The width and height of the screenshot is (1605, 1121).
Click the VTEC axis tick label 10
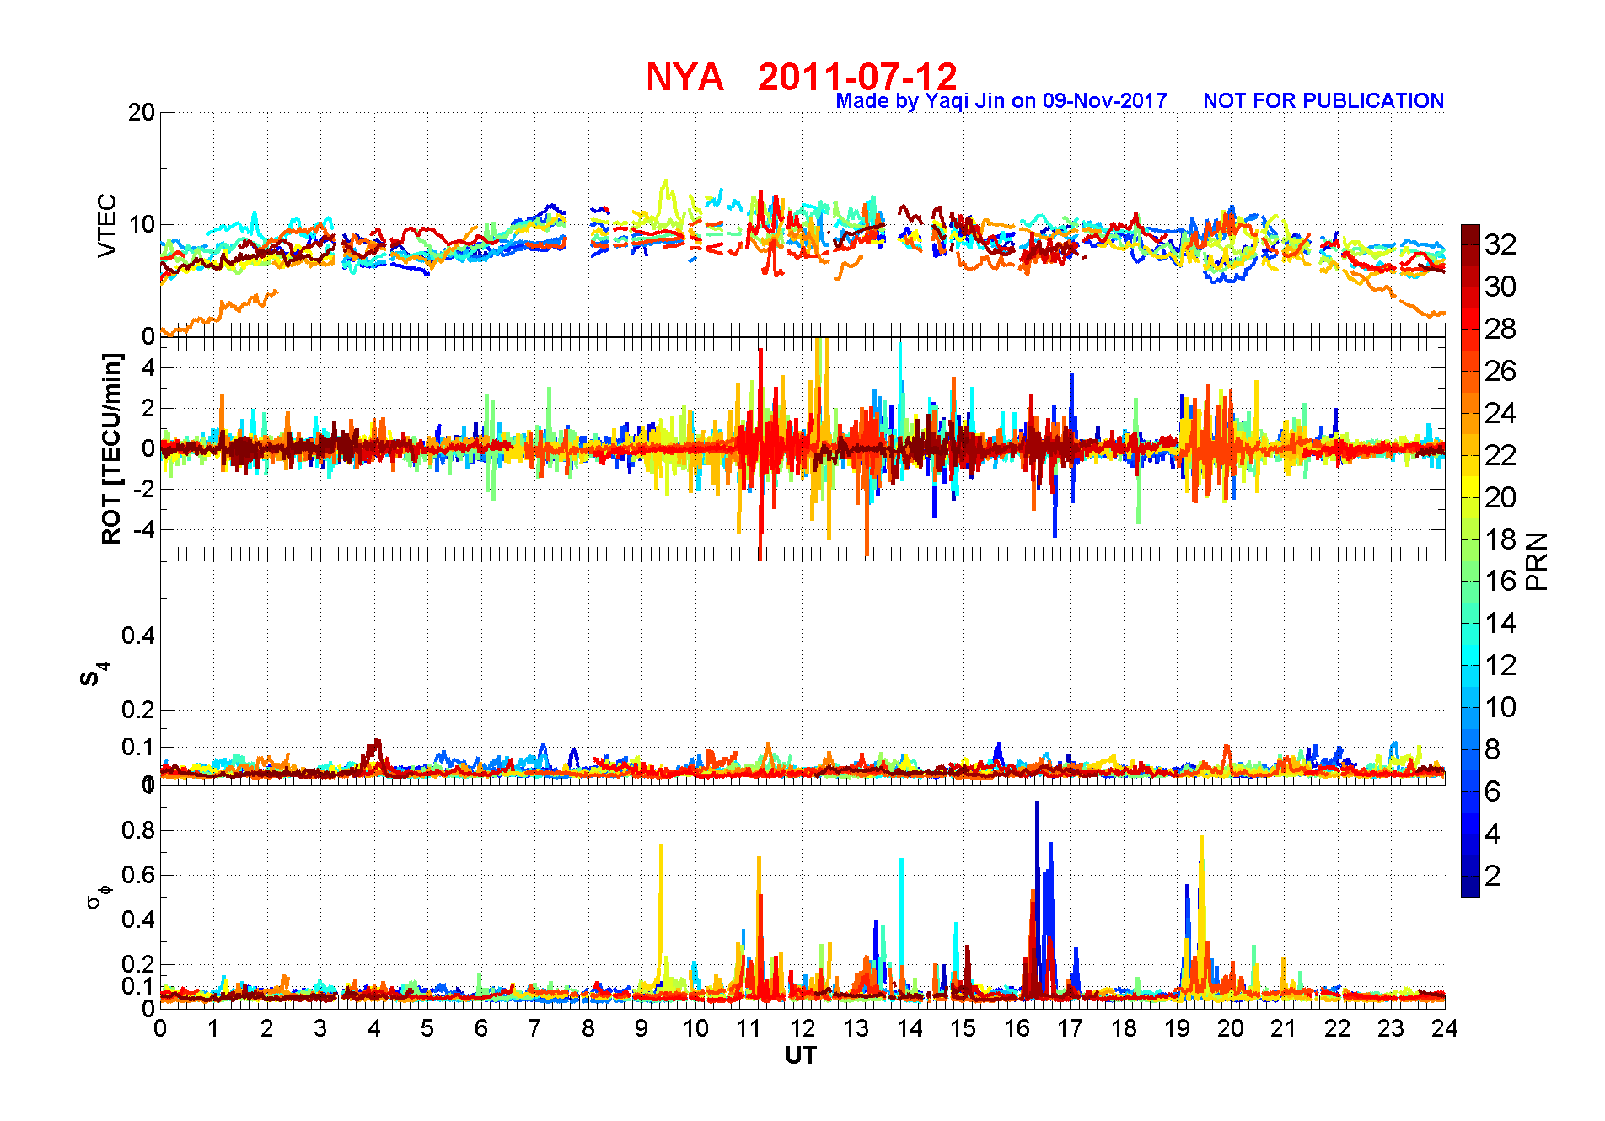pos(142,224)
